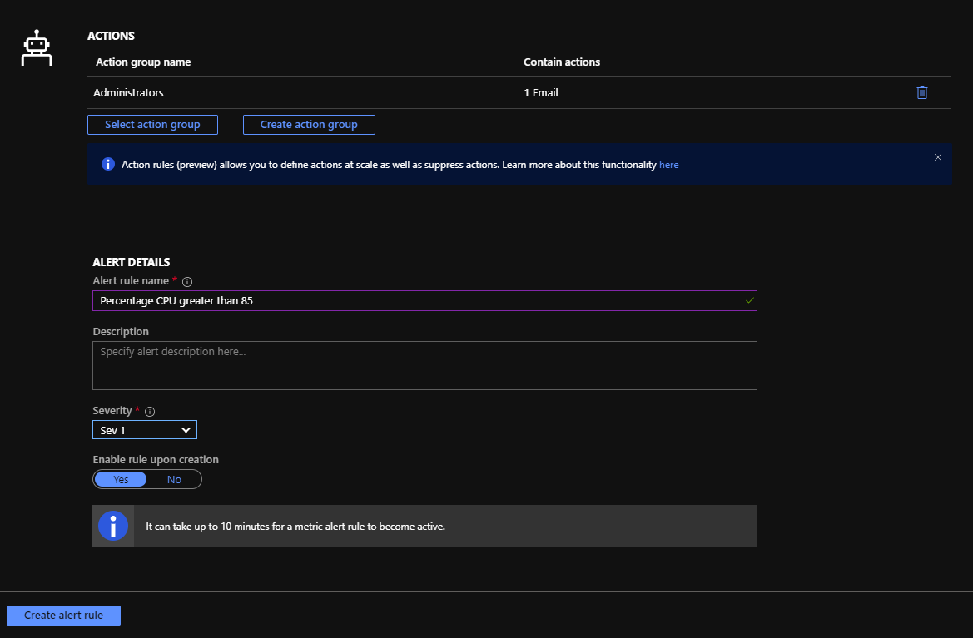Click Select action group

tap(152, 124)
